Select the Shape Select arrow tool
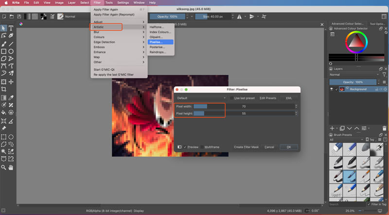The height and width of the screenshot is (215, 389). coord(3,28)
